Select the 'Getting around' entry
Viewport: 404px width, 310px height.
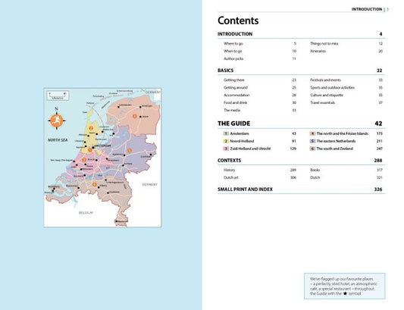click(x=236, y=87)
